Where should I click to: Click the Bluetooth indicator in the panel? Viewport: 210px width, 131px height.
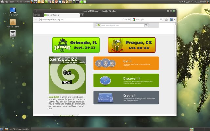180,2
